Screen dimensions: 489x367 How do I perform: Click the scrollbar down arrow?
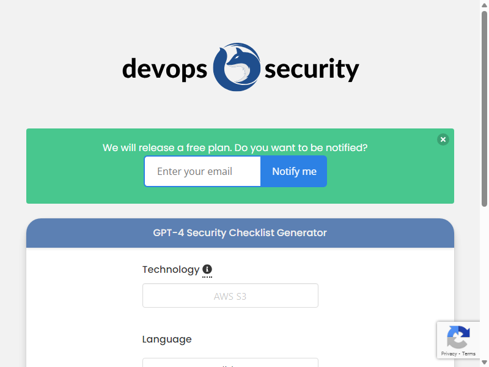[x=484, y=362]
